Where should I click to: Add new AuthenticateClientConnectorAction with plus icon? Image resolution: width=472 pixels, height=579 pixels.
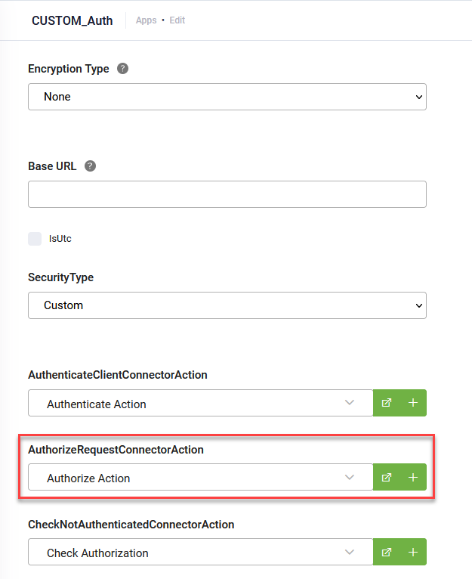413,403
